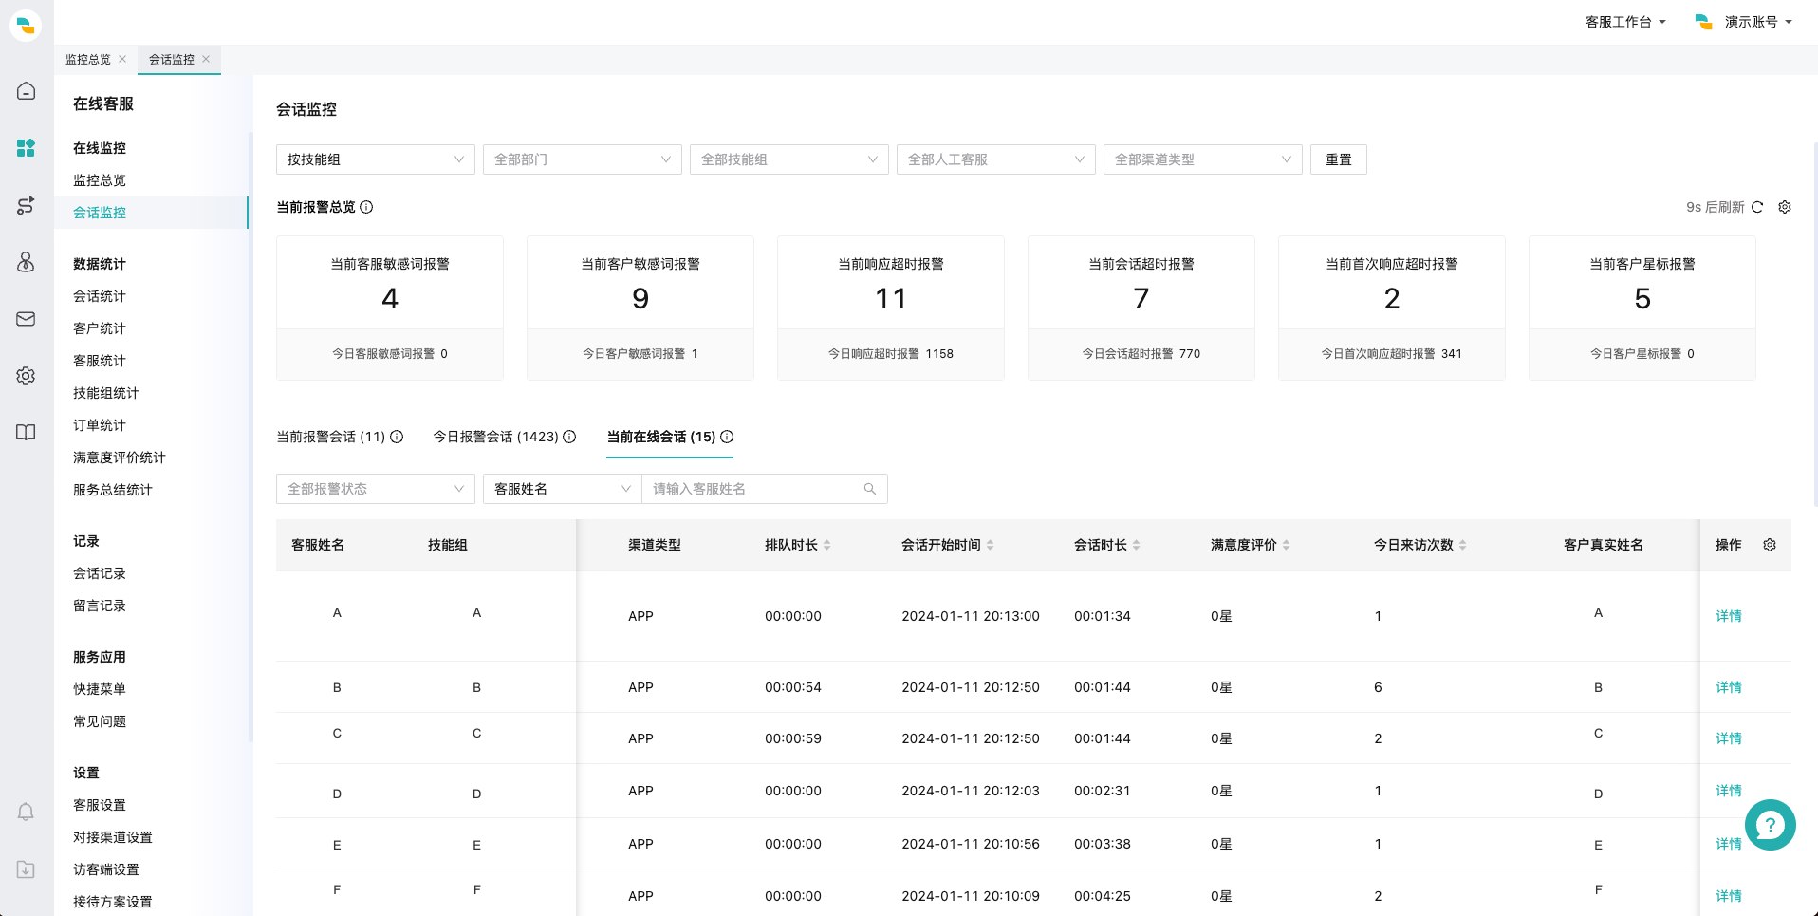Close the 监控总览 tab
This screenshot has height=916, width=1818.
tap(122, 59)
